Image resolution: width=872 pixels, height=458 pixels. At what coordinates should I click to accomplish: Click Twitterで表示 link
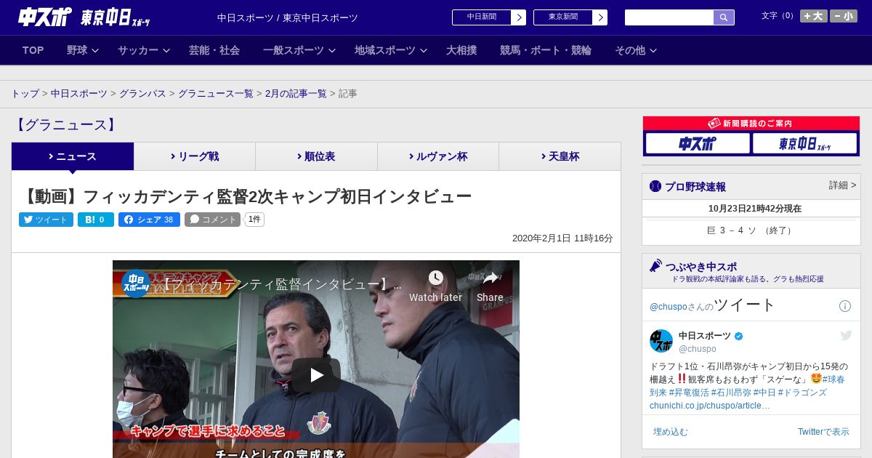[x=823, y=432]
